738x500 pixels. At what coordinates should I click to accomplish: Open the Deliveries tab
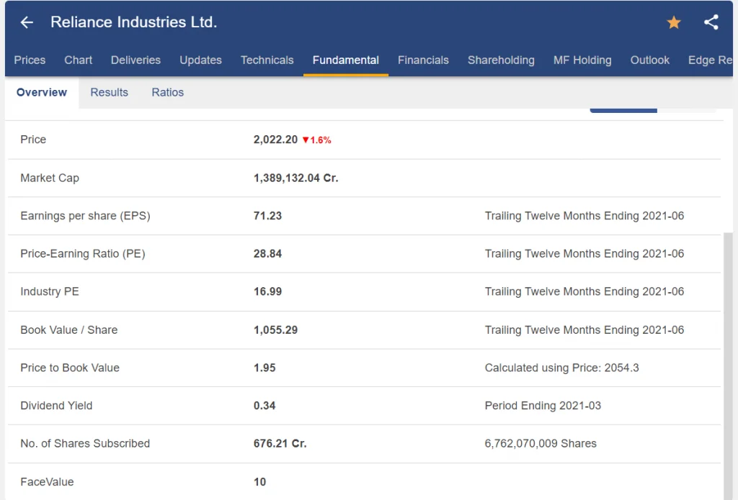135,60
